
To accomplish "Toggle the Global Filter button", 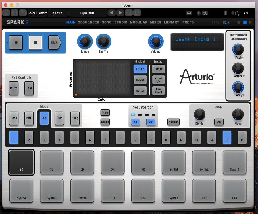I will pyautogui.click(x=140, y=69).
